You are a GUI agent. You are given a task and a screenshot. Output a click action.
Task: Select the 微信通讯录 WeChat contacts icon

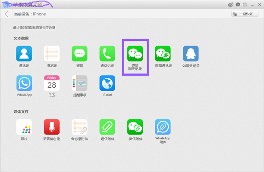coord(163,53)
